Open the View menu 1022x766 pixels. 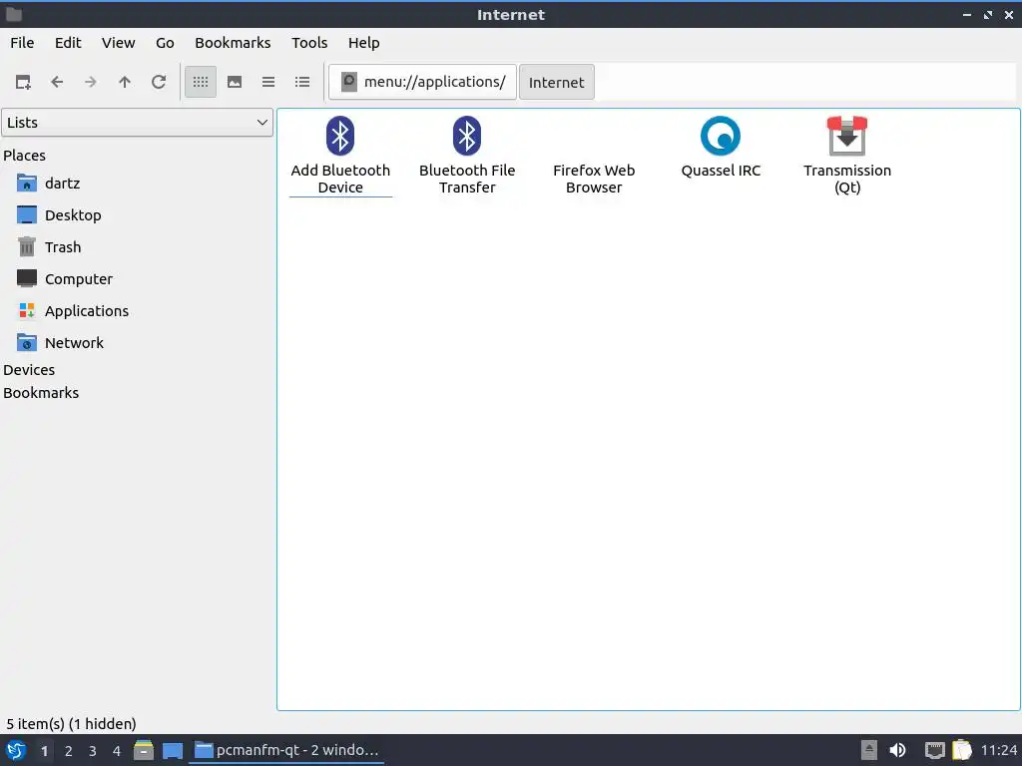pos(118,43)
